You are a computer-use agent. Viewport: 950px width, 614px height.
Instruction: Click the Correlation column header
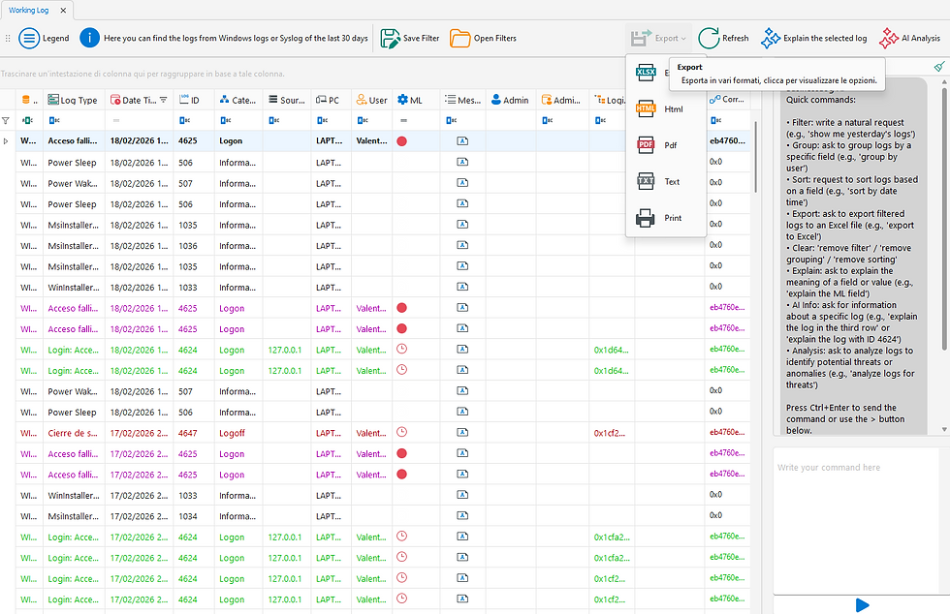point(727,100)
